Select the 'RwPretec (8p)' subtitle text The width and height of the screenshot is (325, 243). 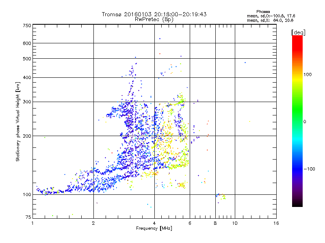154,19
